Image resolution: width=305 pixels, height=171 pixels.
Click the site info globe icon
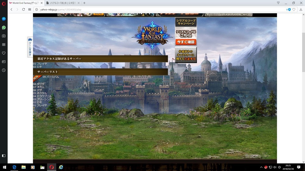(37, 9)
